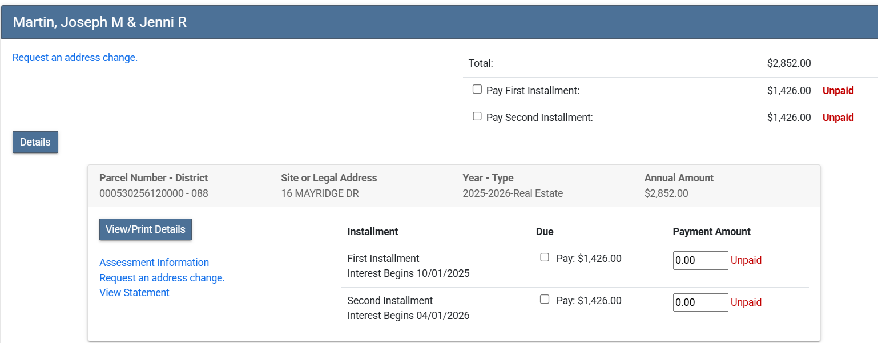Click the Martin, Joseph M & Jenni R header
This screenshot has width=878, height=343.
point(100,22)
